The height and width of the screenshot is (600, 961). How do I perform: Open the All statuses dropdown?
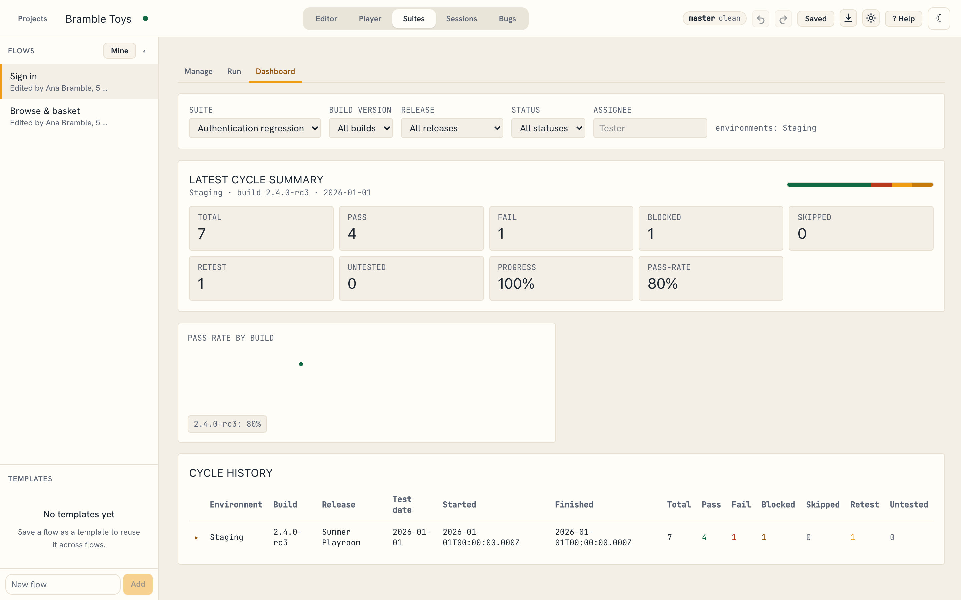point(548,128)
